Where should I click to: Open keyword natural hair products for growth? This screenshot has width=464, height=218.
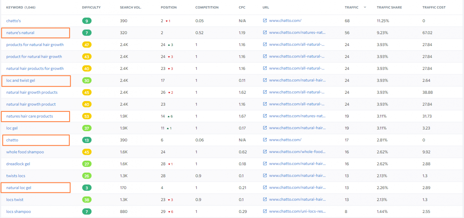35,68
